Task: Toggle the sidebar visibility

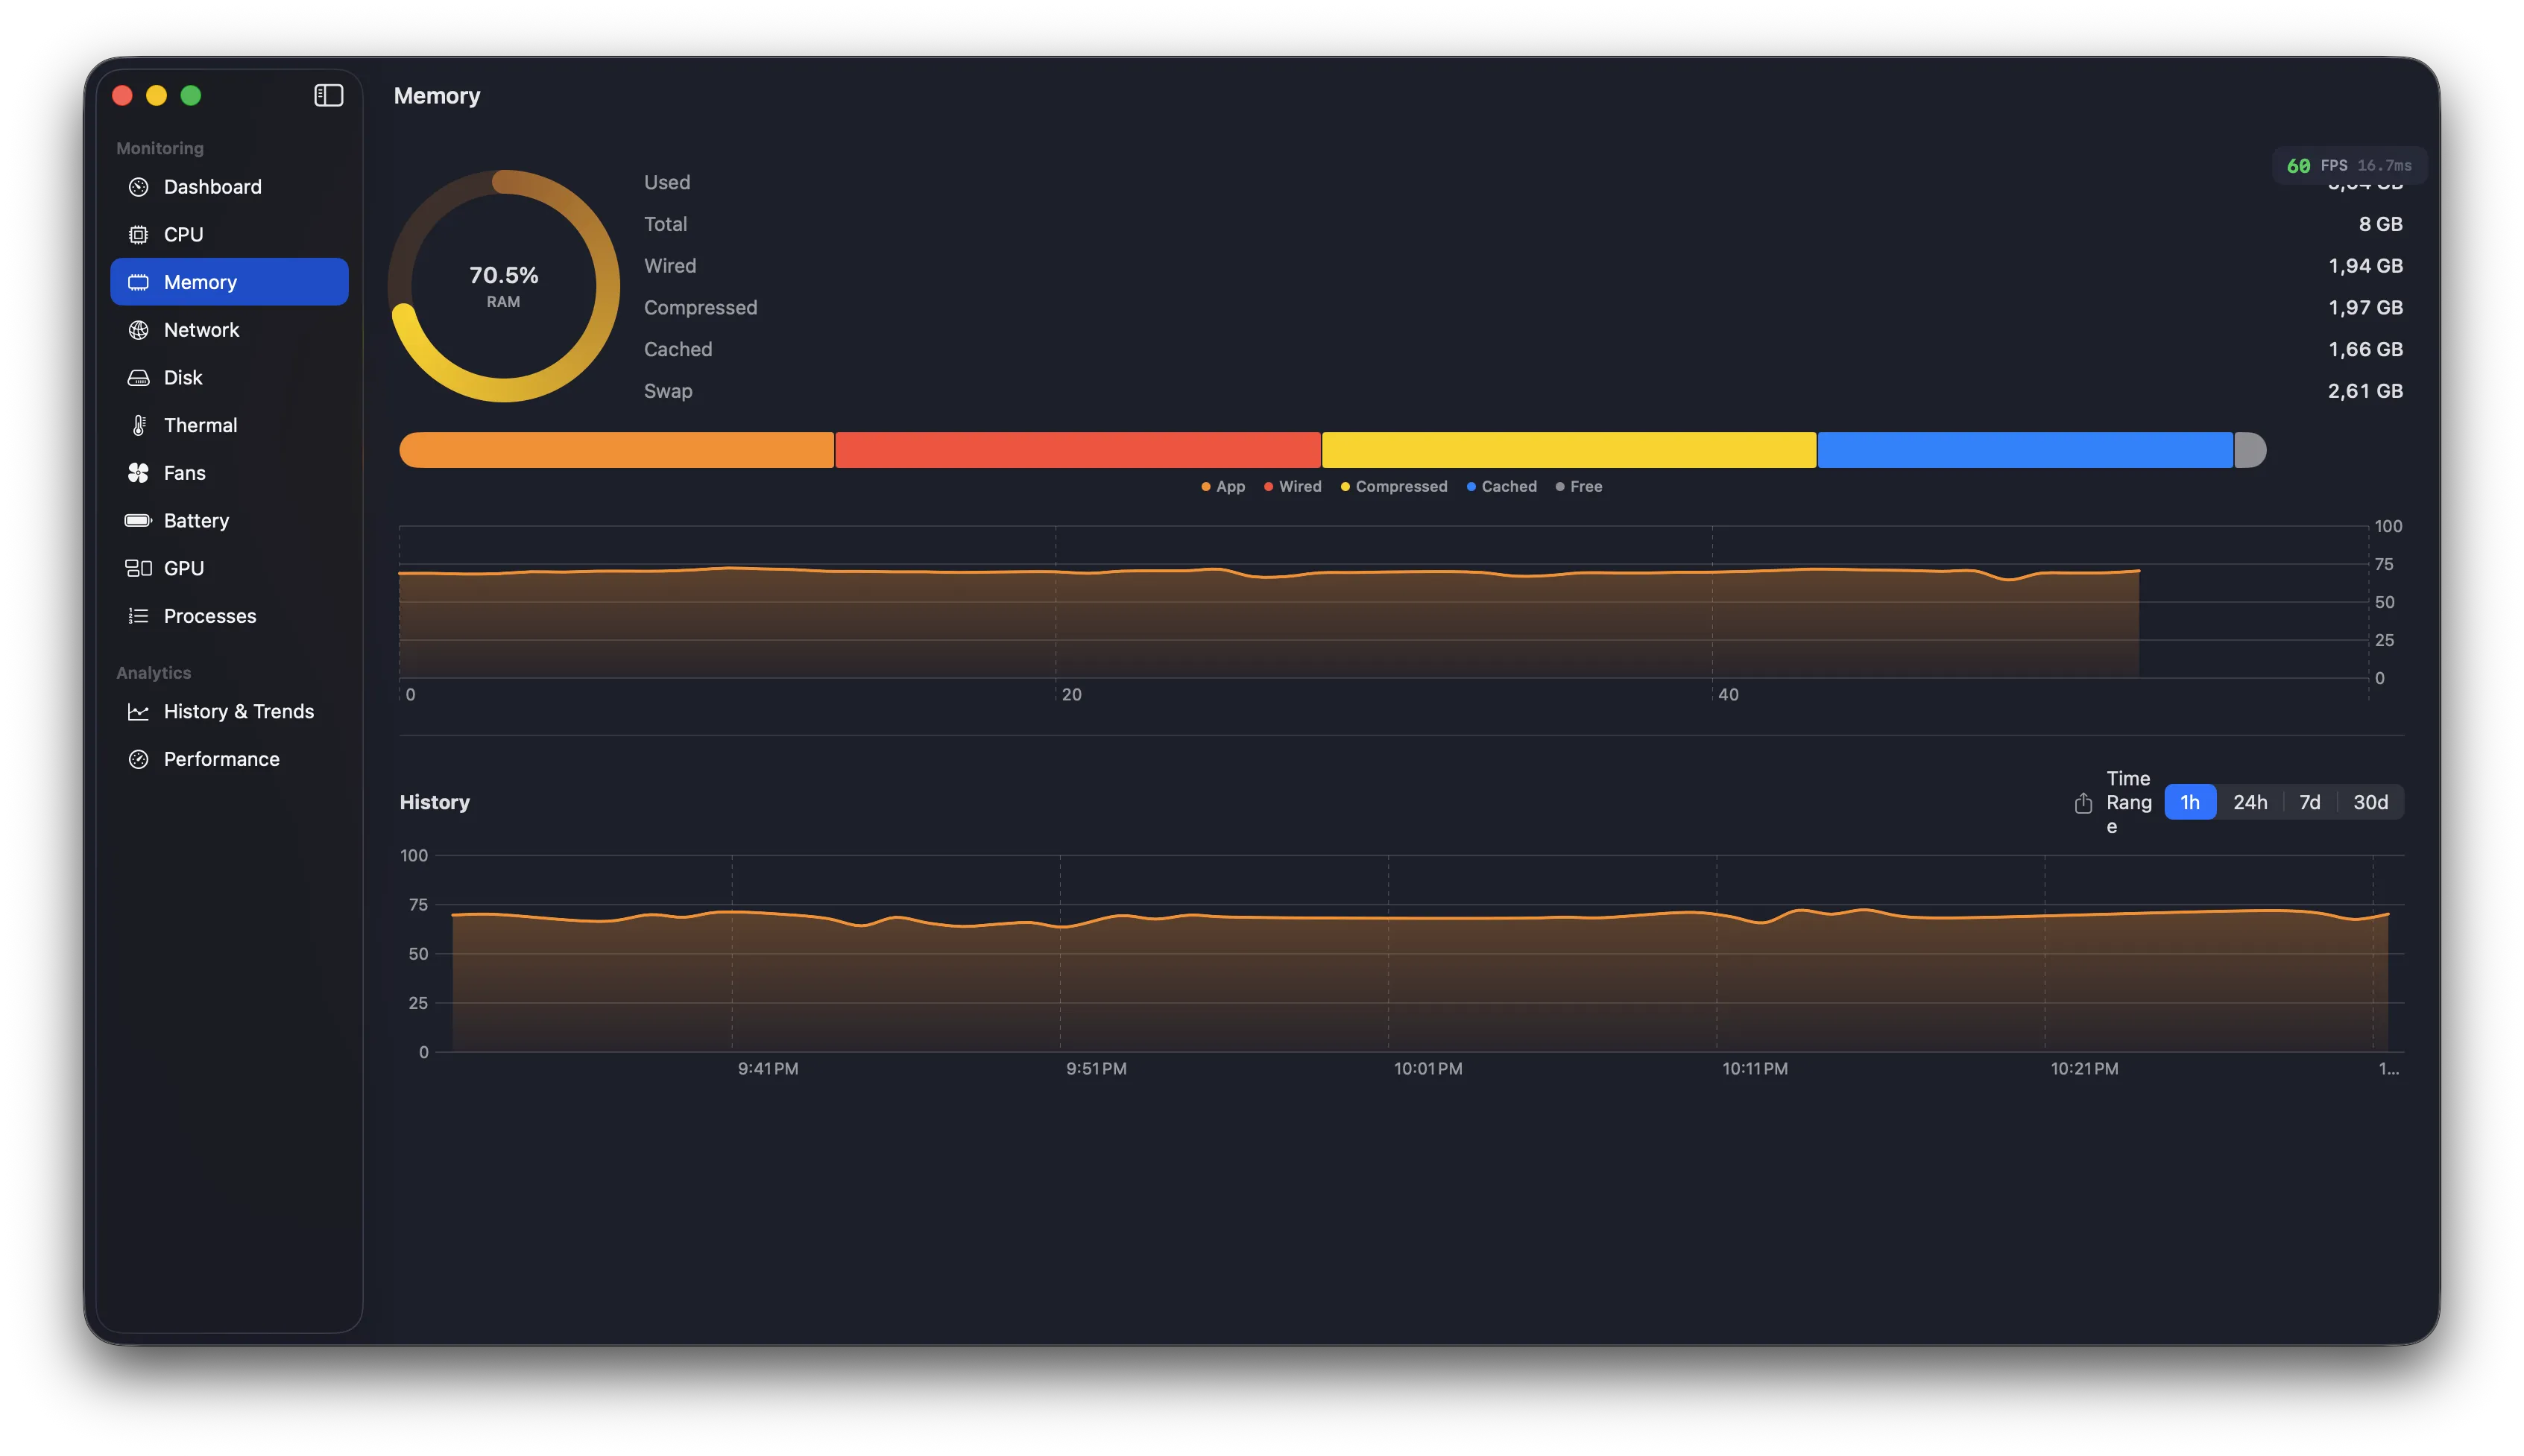Action: pyautogui.click(x=328, y=95)
